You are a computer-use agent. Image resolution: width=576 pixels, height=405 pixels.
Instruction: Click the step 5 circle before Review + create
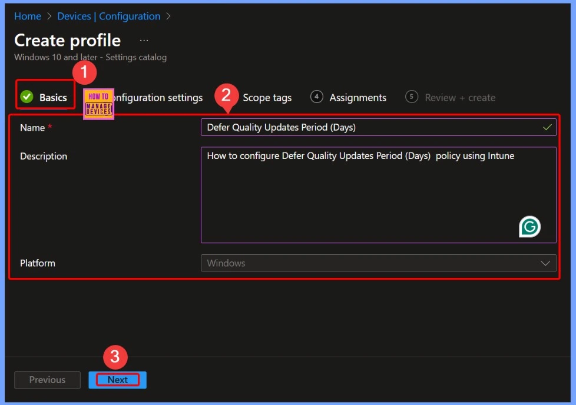click(x=412, y=97)
